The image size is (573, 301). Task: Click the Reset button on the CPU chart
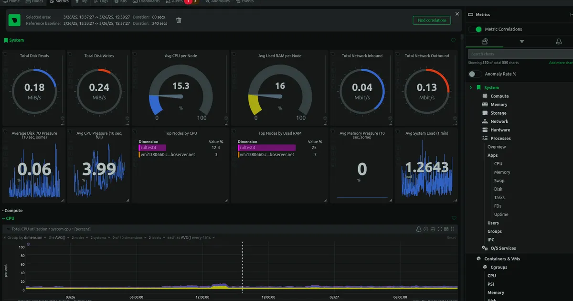[451, 237]
